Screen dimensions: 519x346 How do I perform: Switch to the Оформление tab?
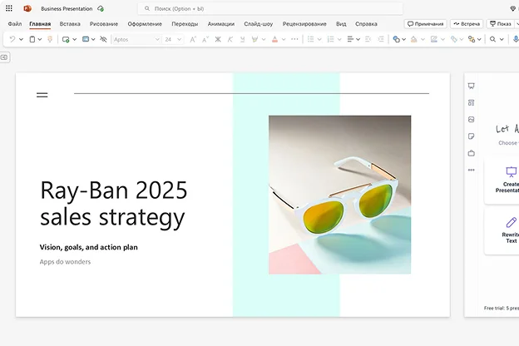click(x=145, y=24)
